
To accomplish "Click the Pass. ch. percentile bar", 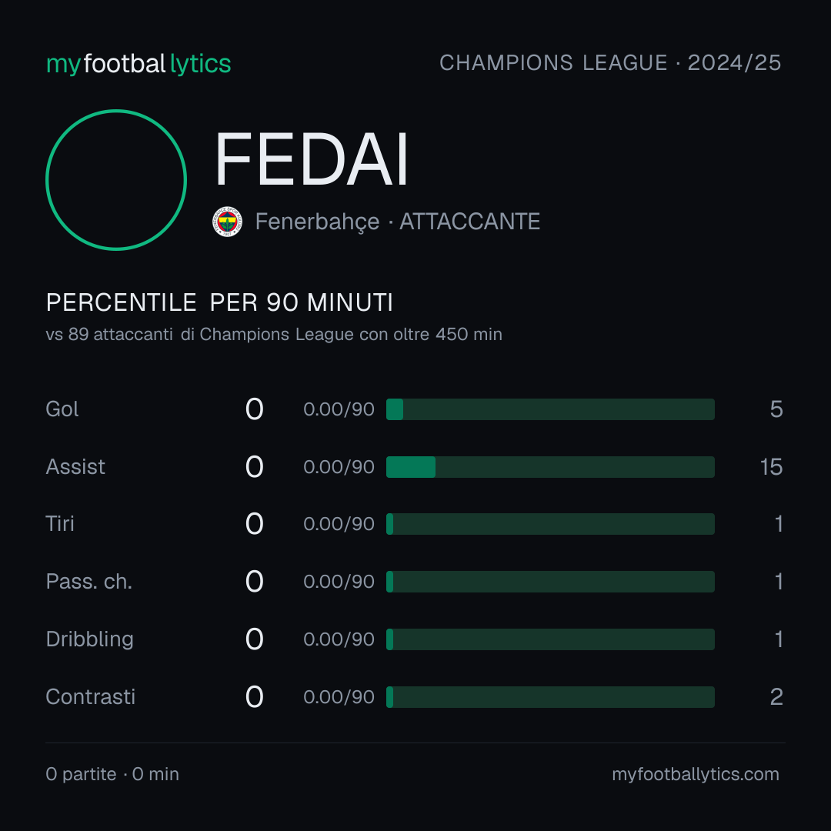I will (x=550, y=582).
